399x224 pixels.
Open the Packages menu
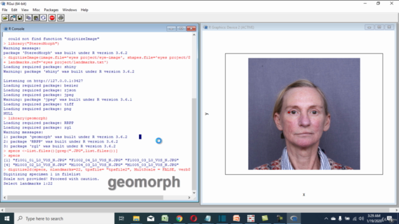coord(51,10)
